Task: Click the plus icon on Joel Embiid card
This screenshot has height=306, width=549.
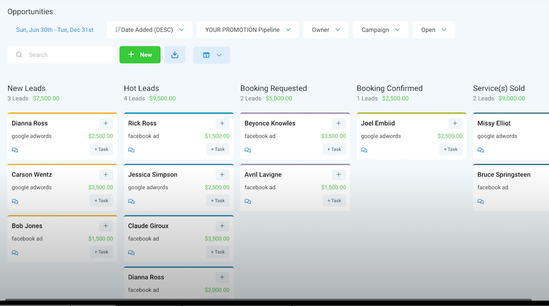Action: click(455, 123)
